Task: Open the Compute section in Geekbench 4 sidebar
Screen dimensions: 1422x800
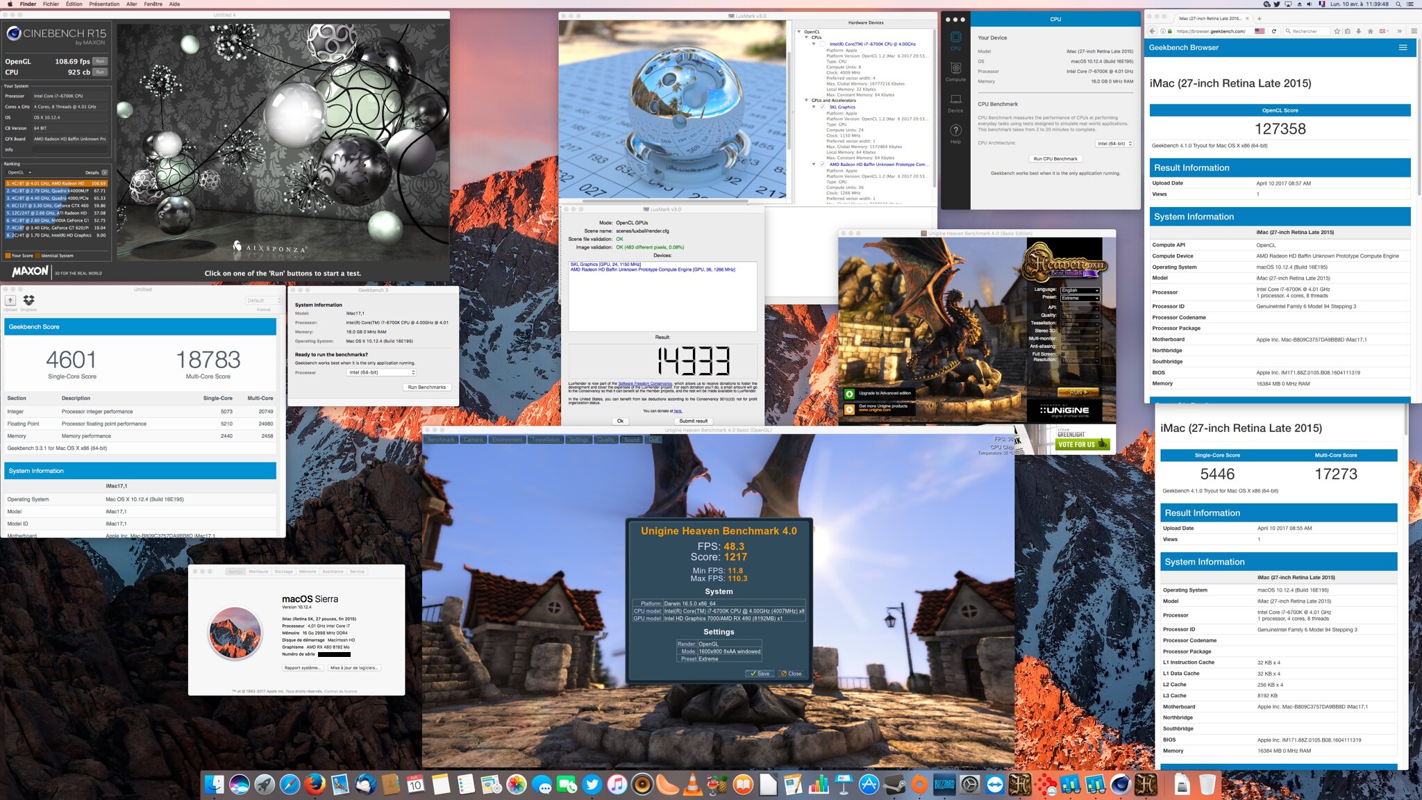Action: pos(955,71)
